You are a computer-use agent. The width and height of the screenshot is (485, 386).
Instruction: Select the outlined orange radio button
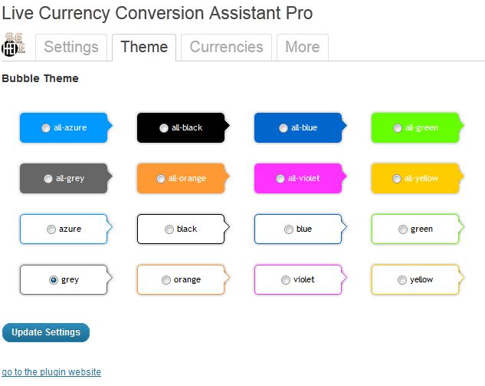[166, 280]
